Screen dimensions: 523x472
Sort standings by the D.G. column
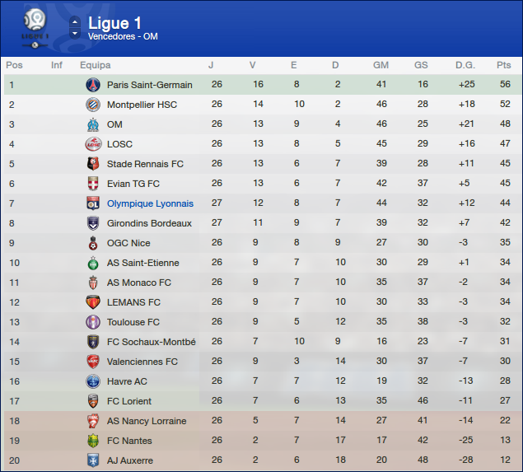click(x=465, y=65)
